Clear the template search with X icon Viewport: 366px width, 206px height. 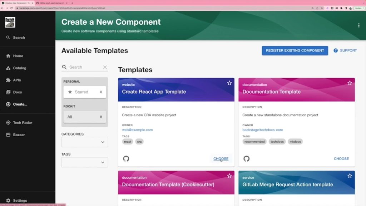(105, 67)
